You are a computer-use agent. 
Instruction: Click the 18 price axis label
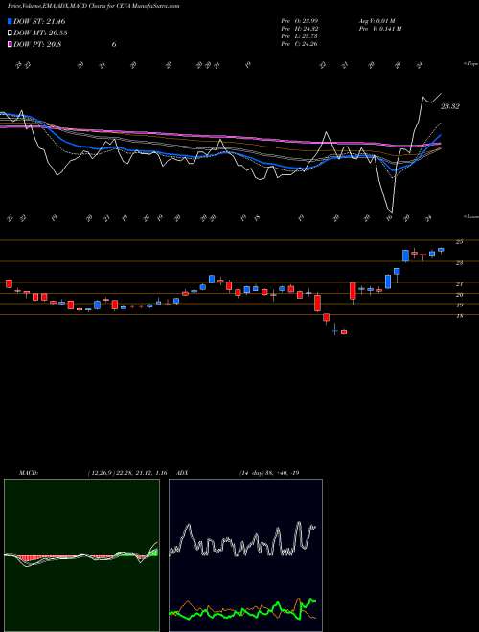point(459,316)
